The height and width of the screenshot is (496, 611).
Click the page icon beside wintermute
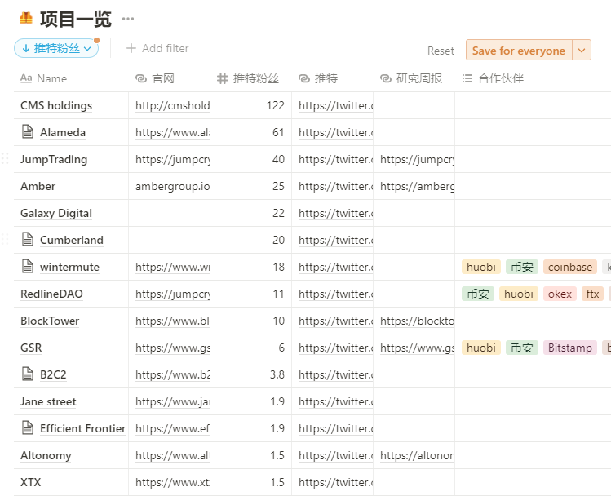pos(28,266)
